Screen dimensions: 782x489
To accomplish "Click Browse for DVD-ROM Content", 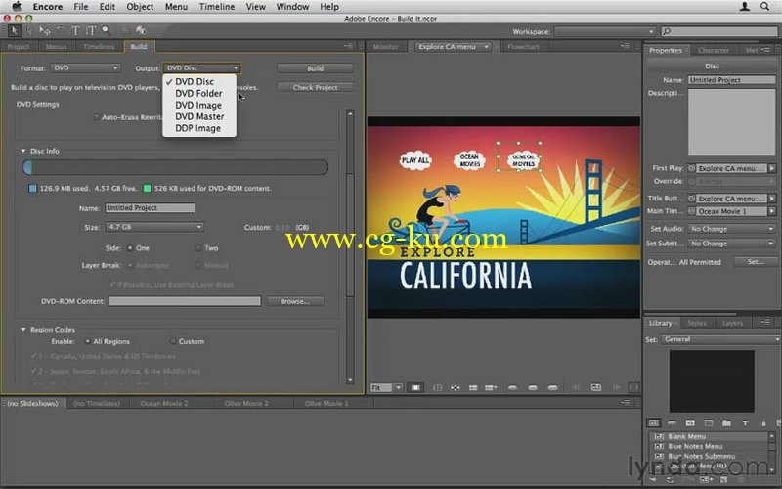I will pos(295,301).
